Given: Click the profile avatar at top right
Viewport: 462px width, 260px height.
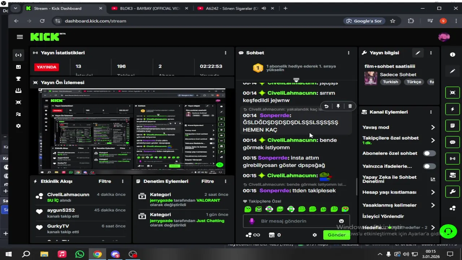Looking at the screenshot, I should (x=444, y=37).
